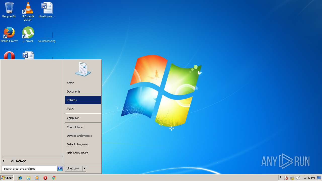Click the user account picture
Viewport: 322px width, 181px height.
(83, 69)
